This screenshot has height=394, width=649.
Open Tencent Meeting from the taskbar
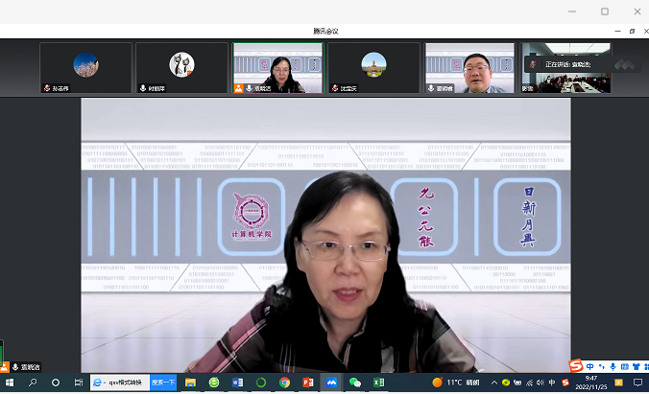(331, 382)
